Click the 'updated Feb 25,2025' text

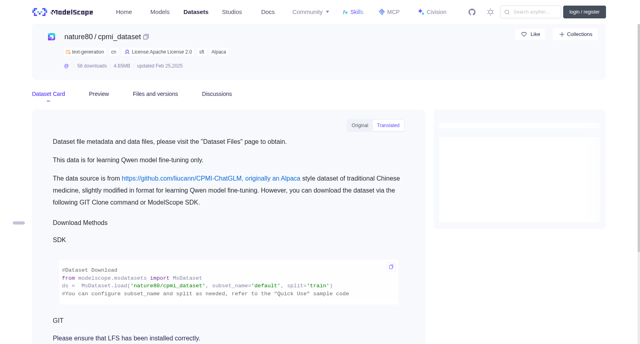[160, 66]
